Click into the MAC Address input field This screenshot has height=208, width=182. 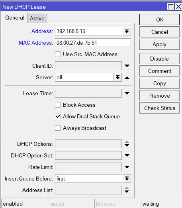click(x=93, y=43)
